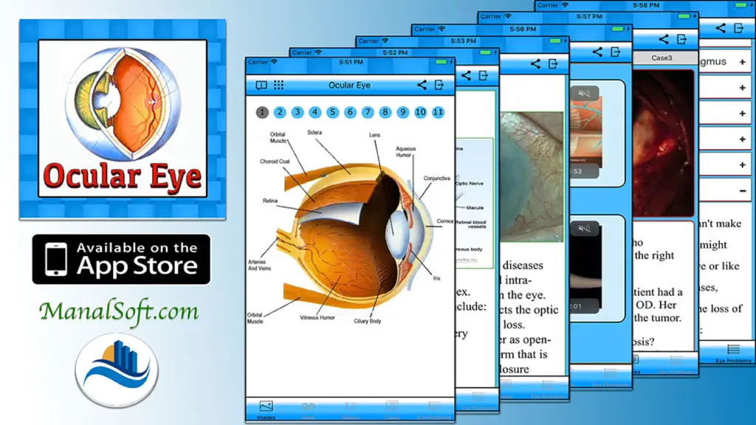Go to image page 9
This screenshot has height=425, width=756.
[402, 112]
